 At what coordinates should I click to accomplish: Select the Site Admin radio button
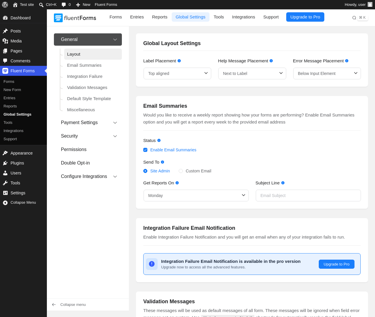coord(145,171)
